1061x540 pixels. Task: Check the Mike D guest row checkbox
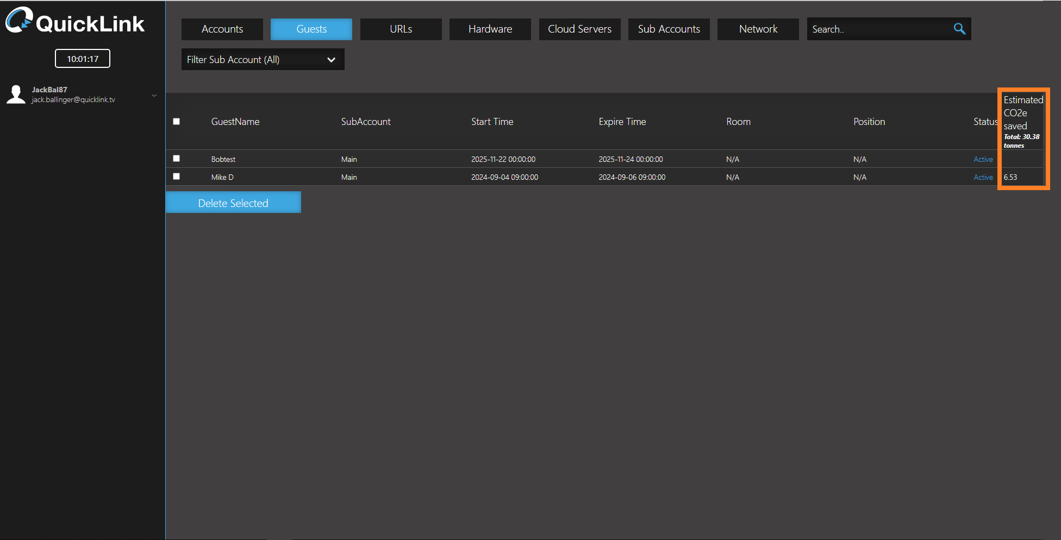176,177
